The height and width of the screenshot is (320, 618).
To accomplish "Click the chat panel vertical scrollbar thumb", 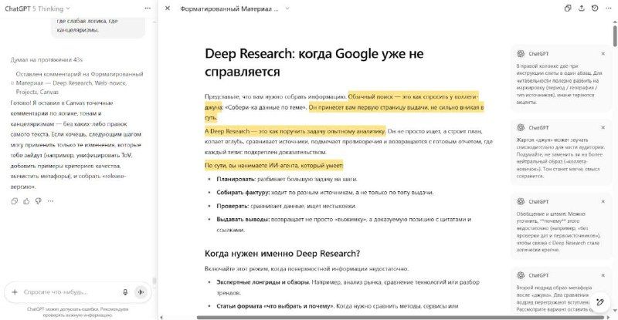I will pyautogui.click(x=154, y=281).
